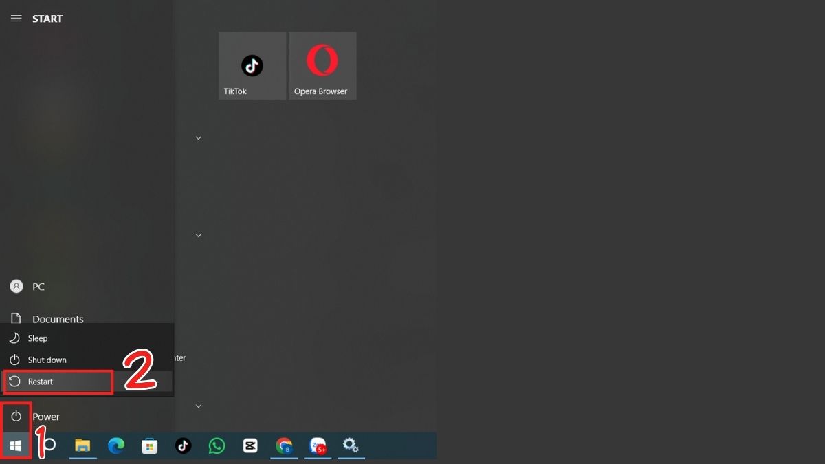This screenshot has width=825, height=464.
Task: Expand the second tile group chevron
Action: 198,235
